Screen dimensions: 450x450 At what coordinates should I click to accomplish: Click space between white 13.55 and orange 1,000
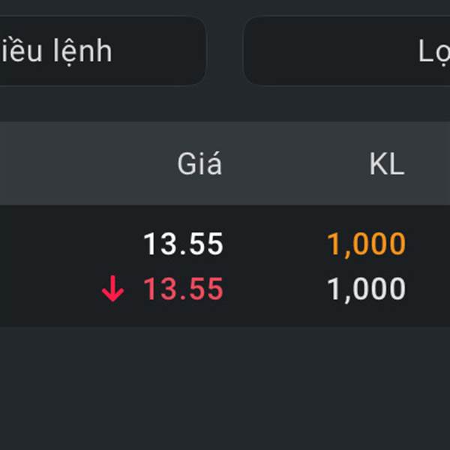[x=275, y=244]
